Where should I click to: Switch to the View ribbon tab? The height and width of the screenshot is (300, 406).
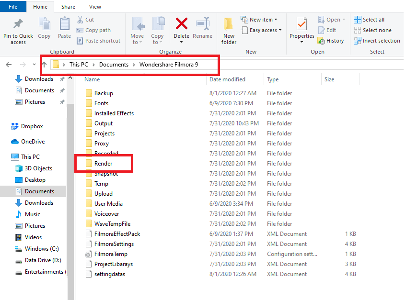click(95, 7)
